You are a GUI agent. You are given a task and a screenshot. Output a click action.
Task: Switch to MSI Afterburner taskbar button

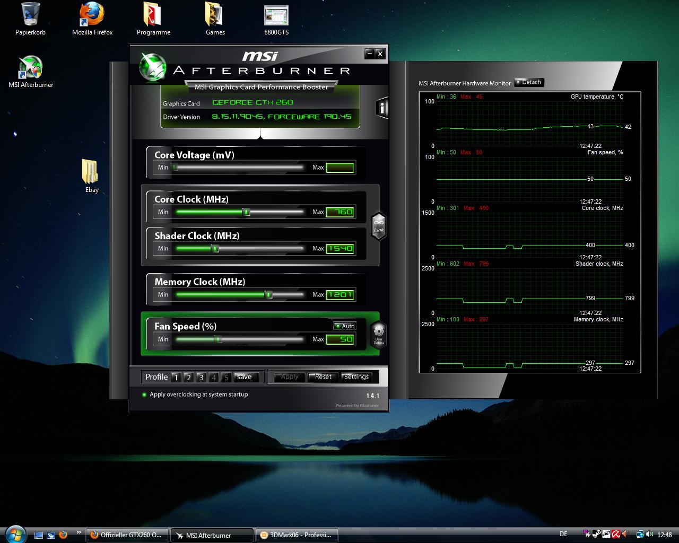[212, 535]
